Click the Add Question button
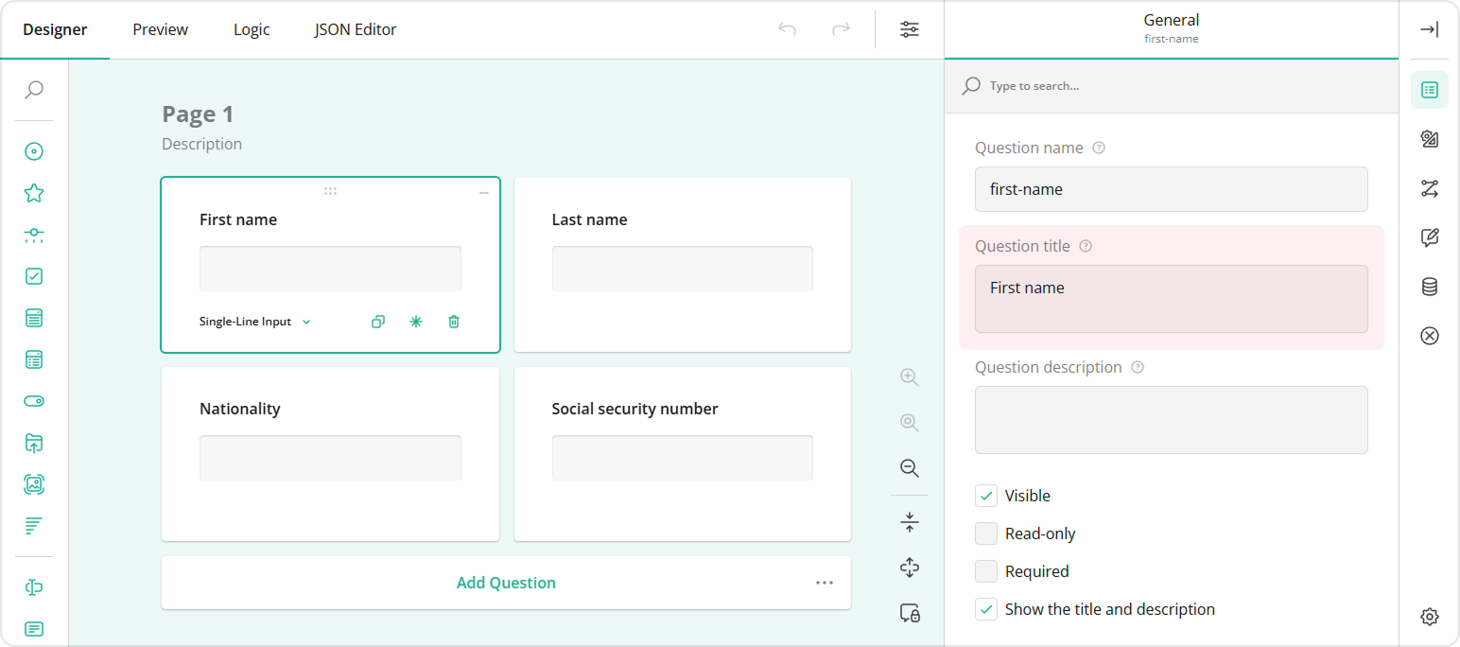The width and height of the screenshot is (1460, 647). click(506, 583)
